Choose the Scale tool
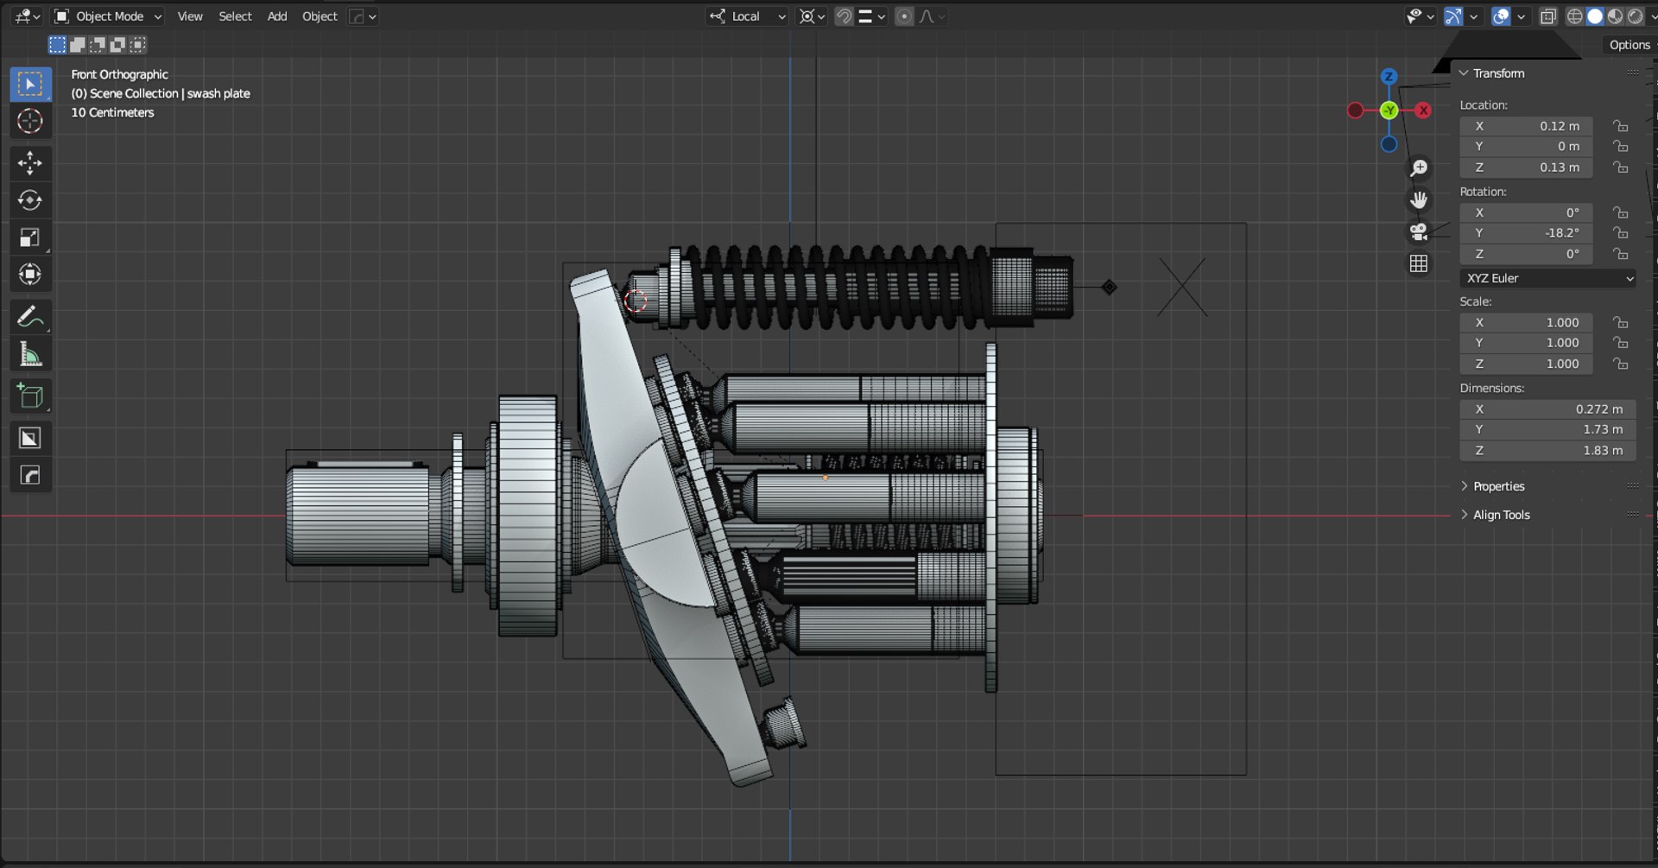1658x868 pixels. (30, 238)
